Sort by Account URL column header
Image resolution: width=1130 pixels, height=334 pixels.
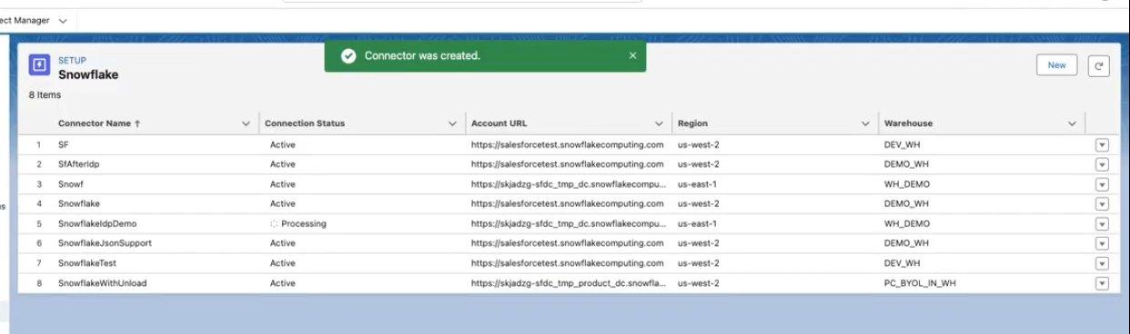(x=499, y=123)
